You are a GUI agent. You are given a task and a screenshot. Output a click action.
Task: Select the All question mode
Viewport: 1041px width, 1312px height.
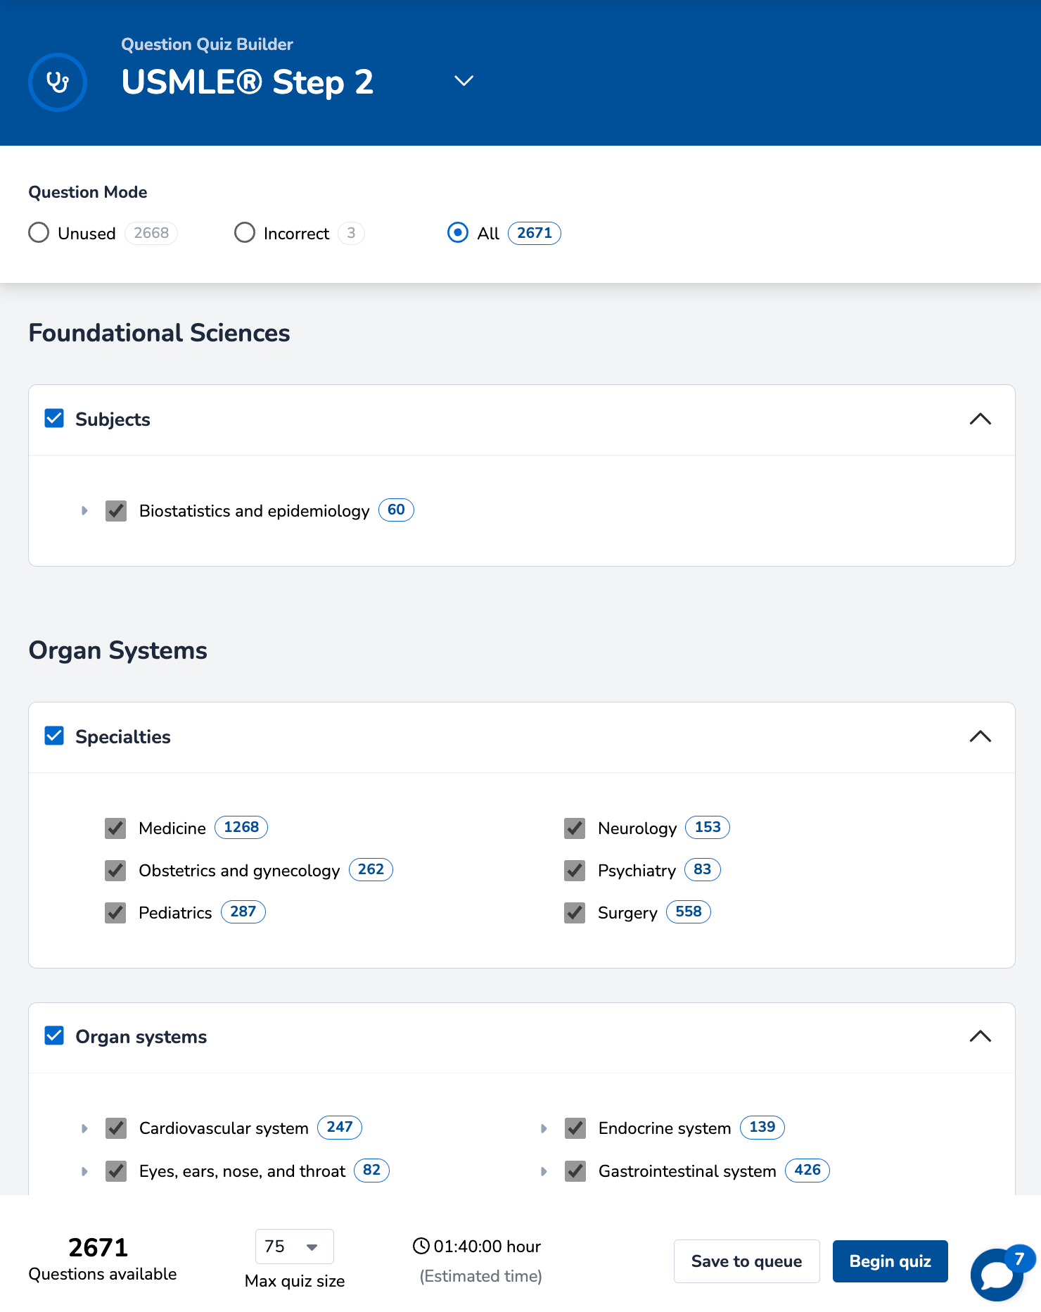[x=458, y=233]
